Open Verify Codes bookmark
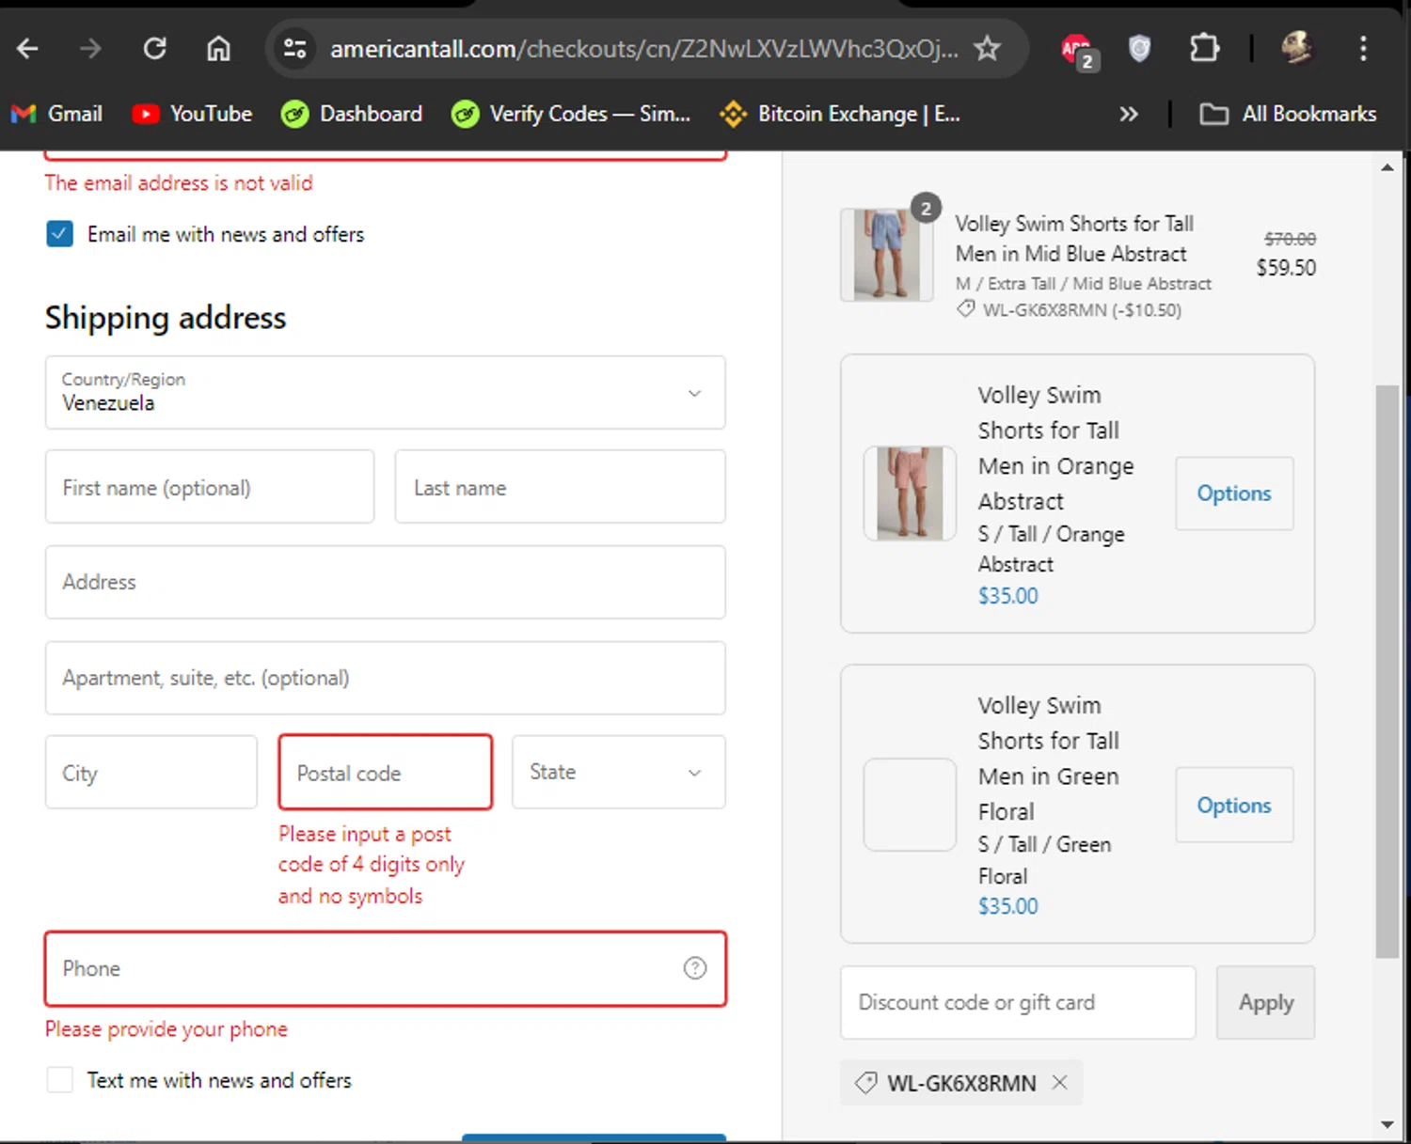 click(571, 114)
